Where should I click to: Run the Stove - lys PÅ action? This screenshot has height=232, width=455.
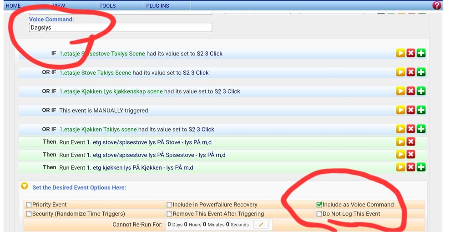pos(400,142)
